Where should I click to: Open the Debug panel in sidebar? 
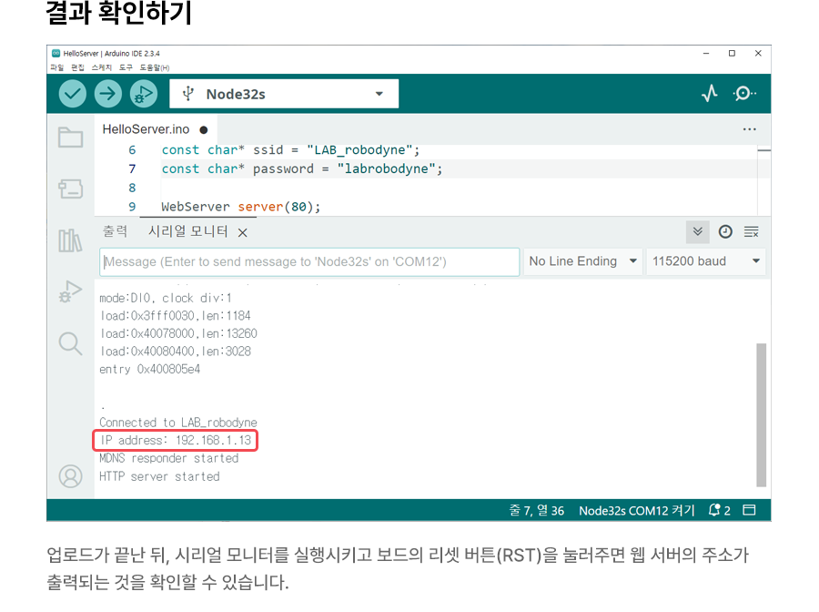[x=70, y=291]
